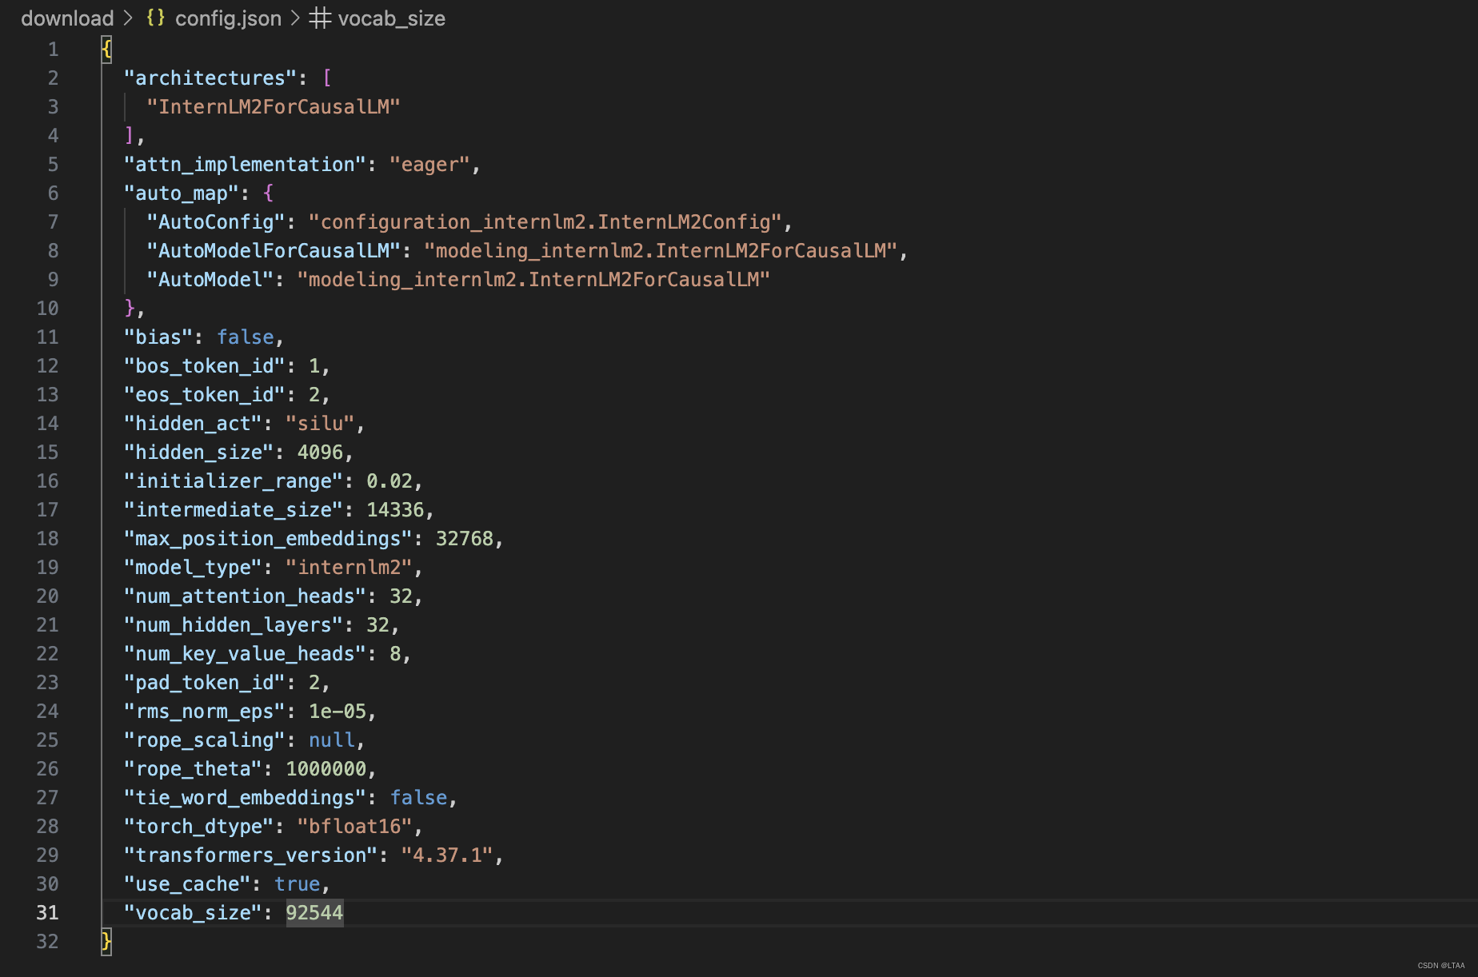Click the "architectures" key on line 2
The image size is (1478, 977).
click(210, 78)
